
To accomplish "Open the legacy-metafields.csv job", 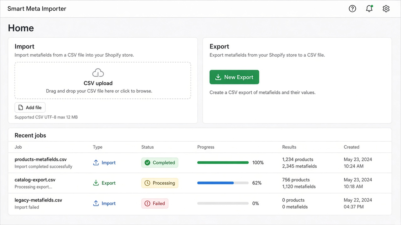I will coord(38,200).
